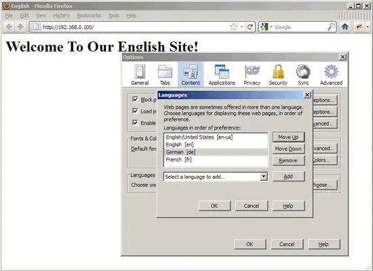The image size is (373, 271).
Task: Select English [en] in language list
Action: point(216,145)
